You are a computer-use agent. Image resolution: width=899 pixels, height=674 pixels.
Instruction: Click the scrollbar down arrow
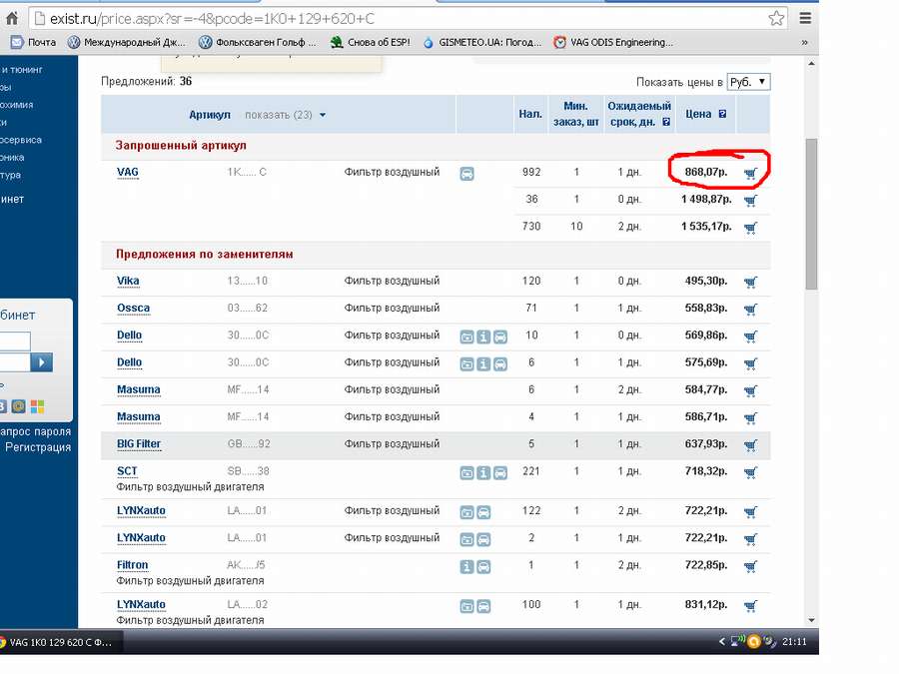pos(811,620)
